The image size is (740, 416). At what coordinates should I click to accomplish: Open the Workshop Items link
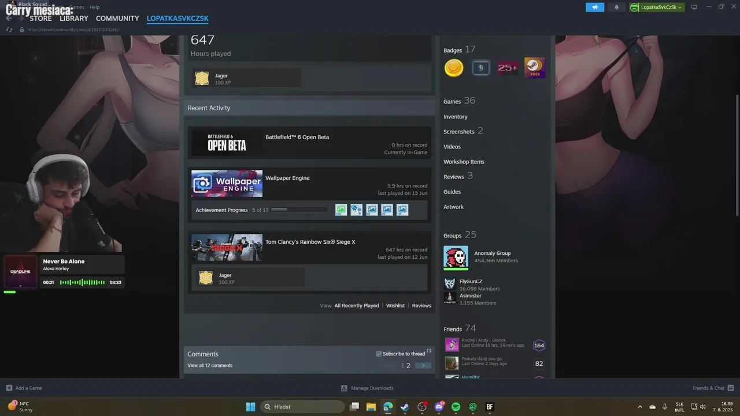pyautogui.click(x=464, y=162)
